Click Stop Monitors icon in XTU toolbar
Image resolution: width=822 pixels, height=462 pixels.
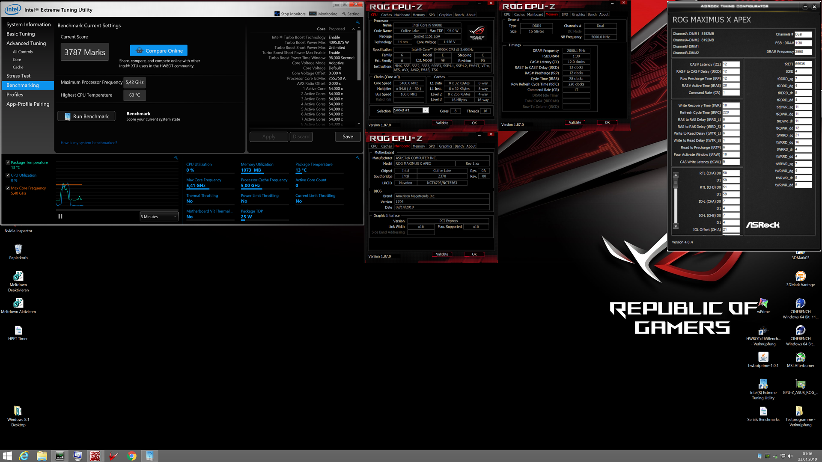tap(277, 14)
